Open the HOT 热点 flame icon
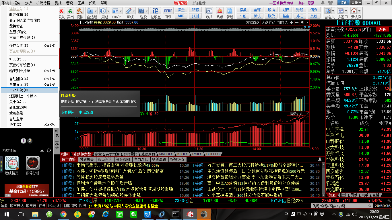The image size is (392, 220). coord(220,11)
